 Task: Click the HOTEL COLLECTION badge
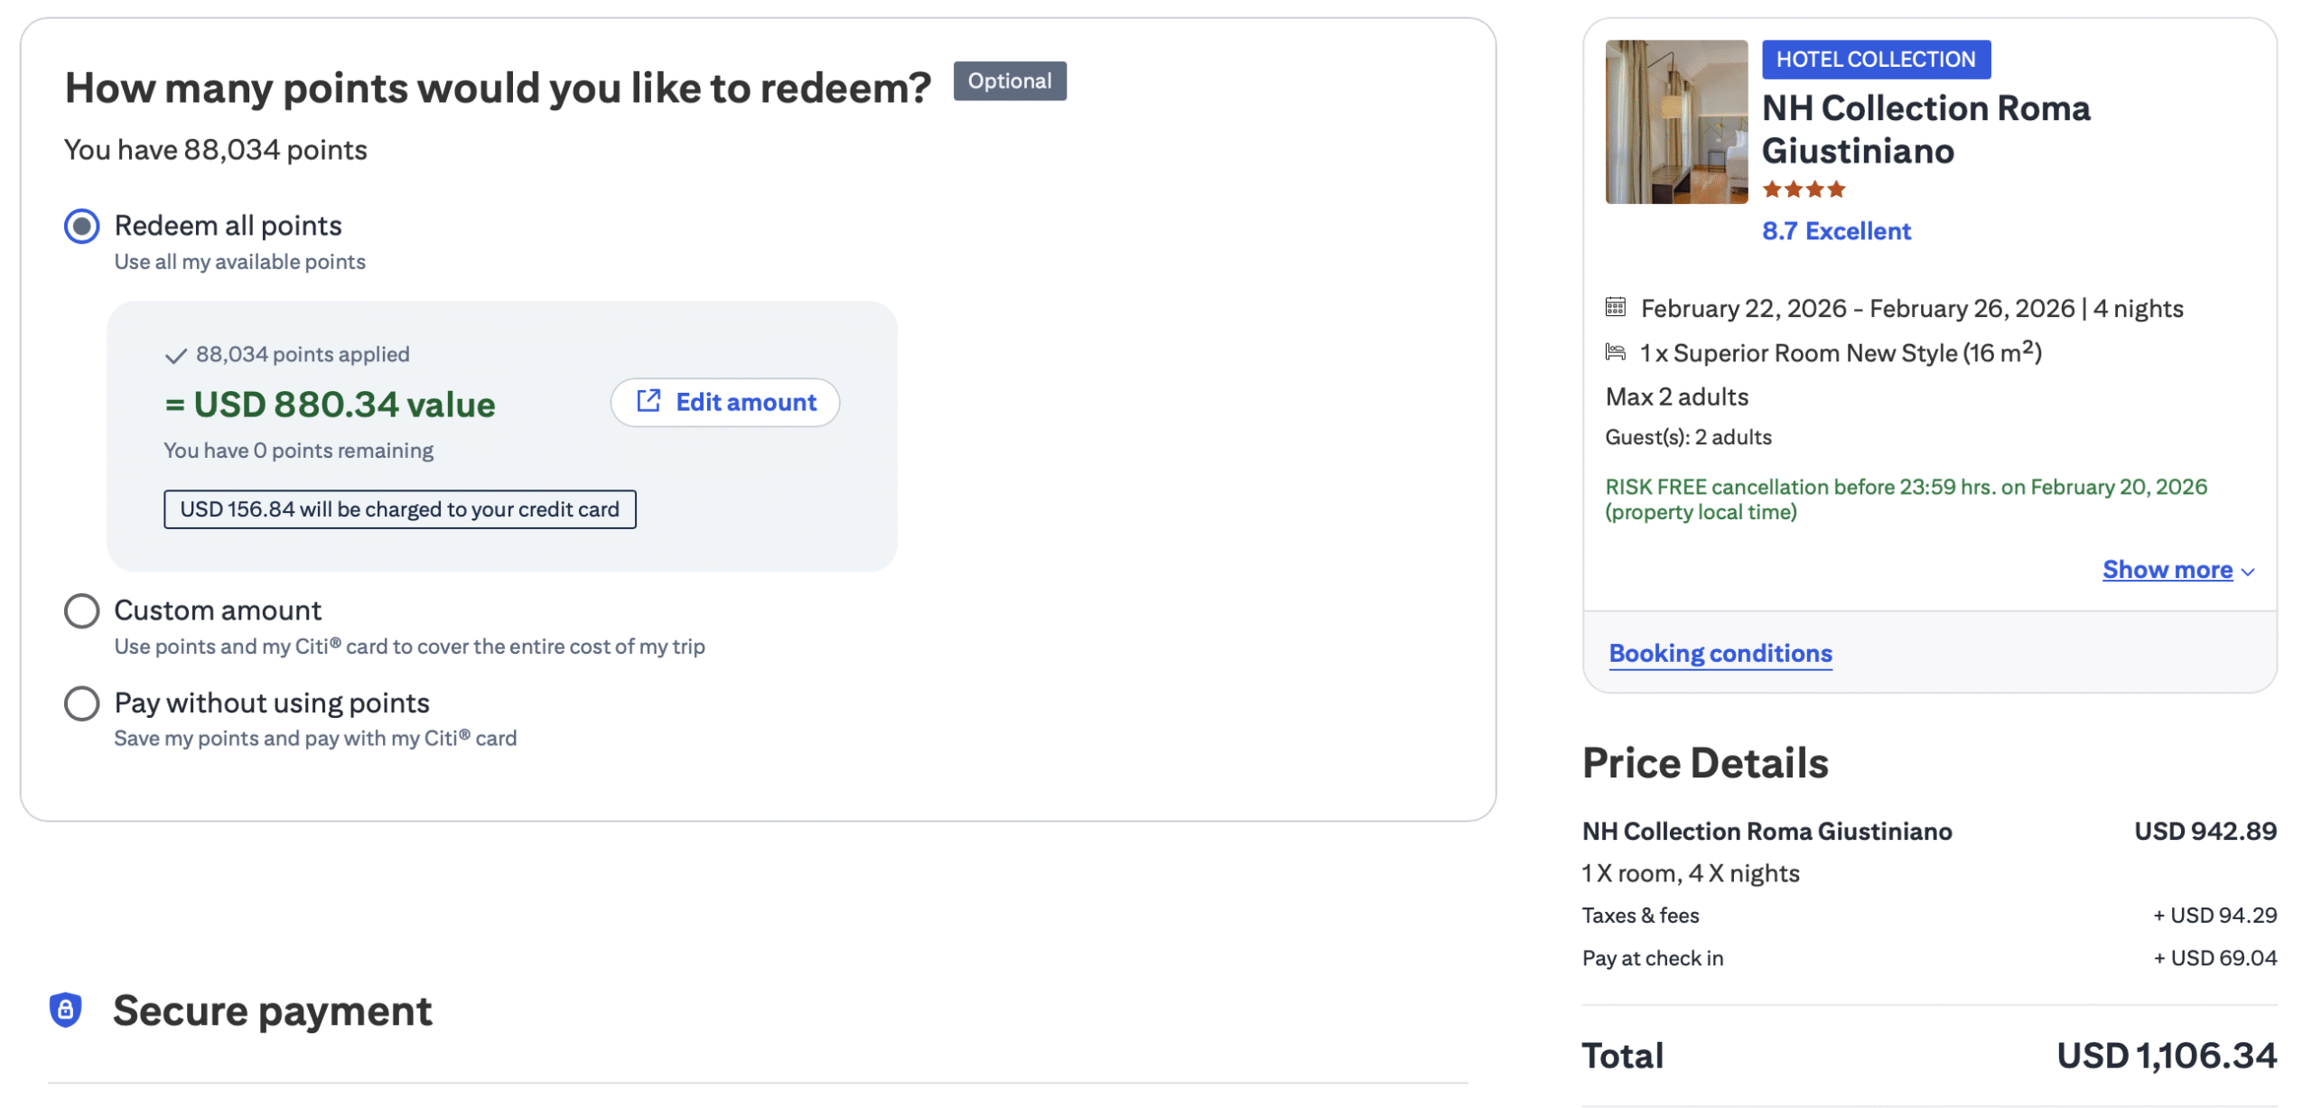(x=1877, y=59)
